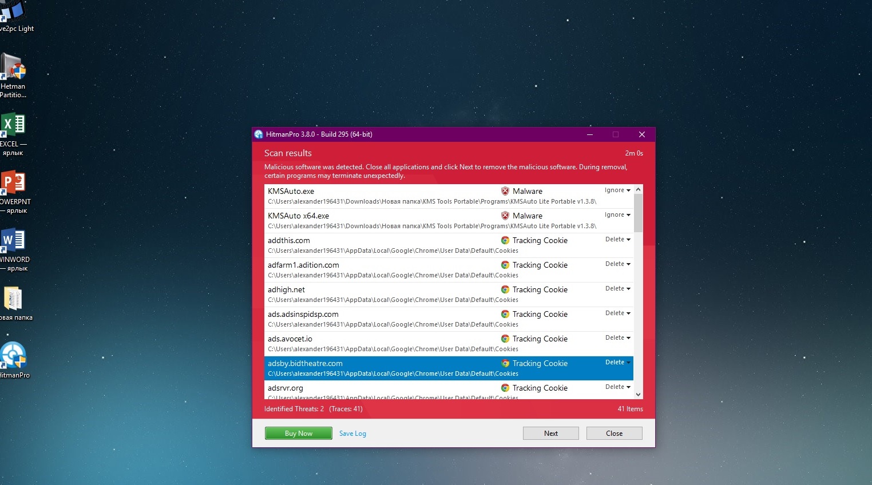Click the Chrome icon in the addthis.com row
This screenshot has width=872, height=485.
tap(505, 240)
